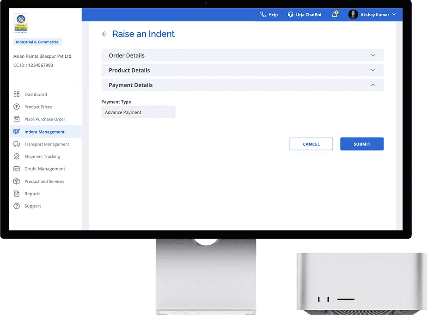Click the Akshay Kumar username text
Image resolution: width=427 pixels, height=315 pixels.
(x=375, y=15)
